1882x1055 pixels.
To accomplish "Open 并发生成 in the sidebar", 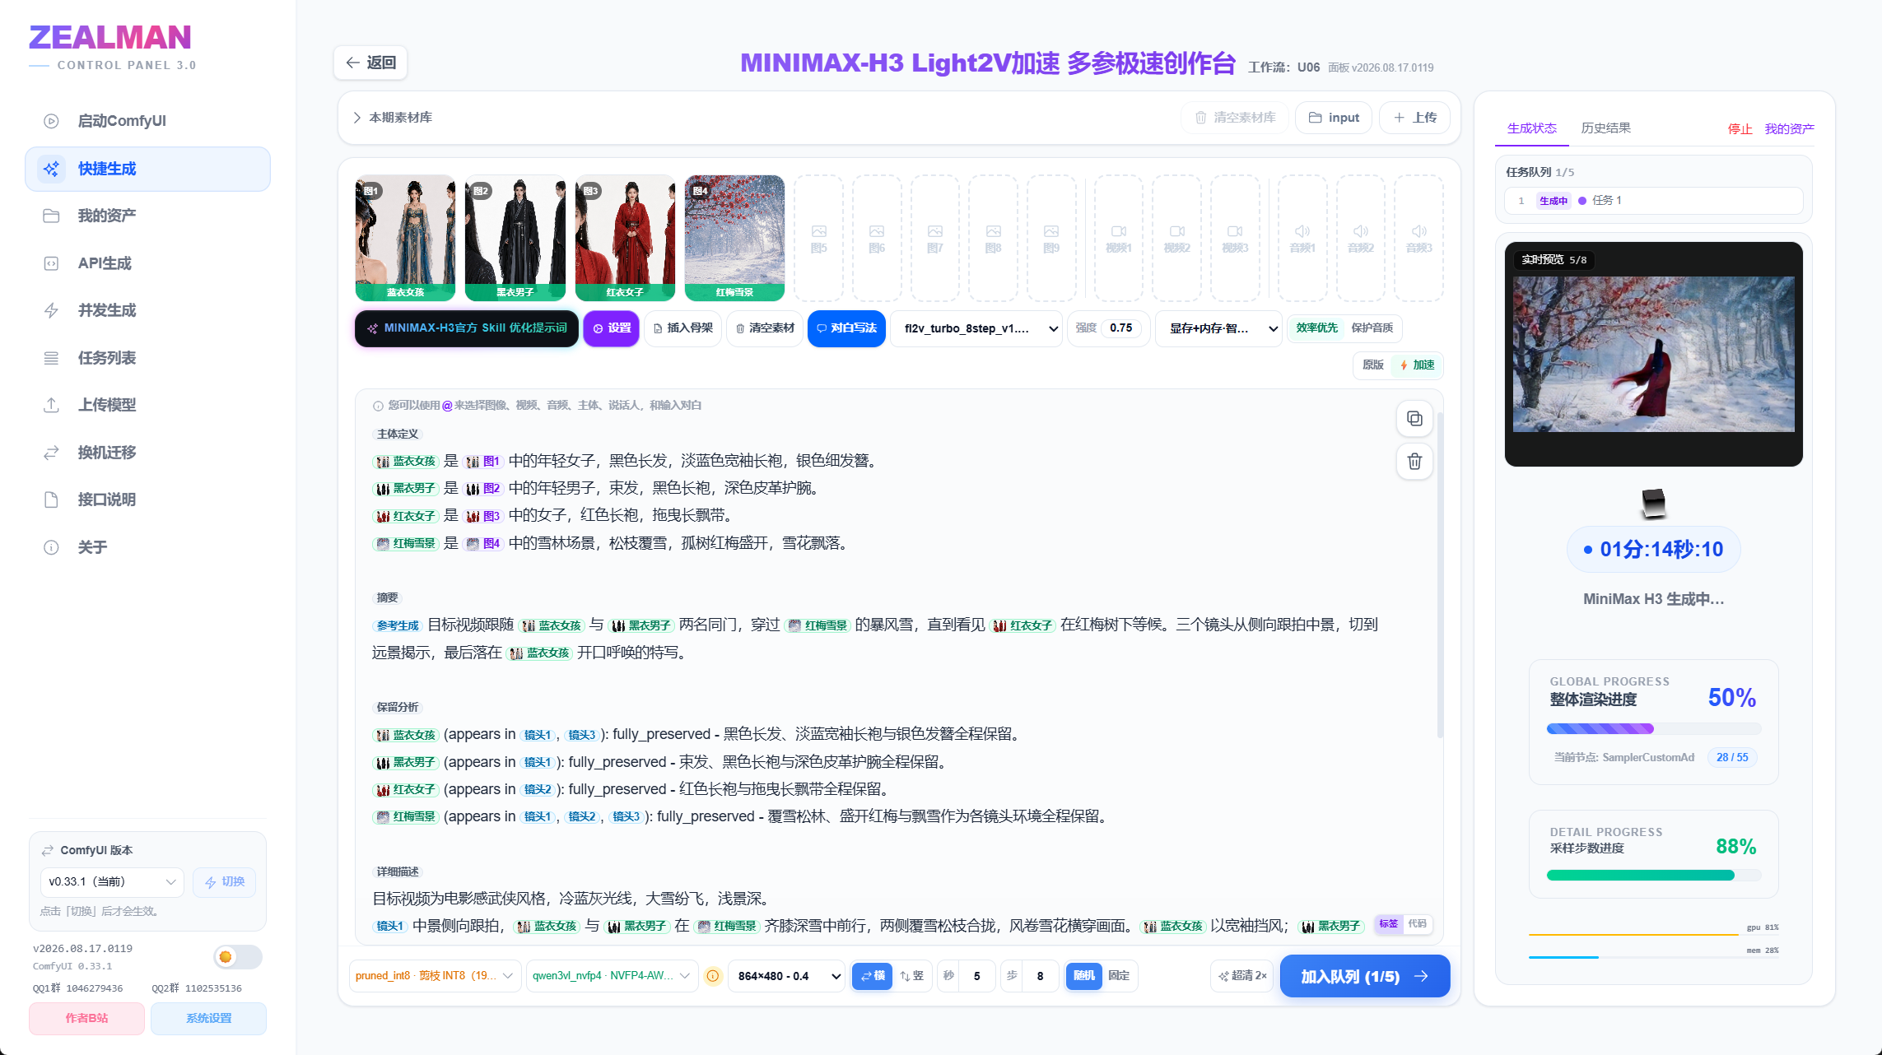I will click(x=147, y=310).
